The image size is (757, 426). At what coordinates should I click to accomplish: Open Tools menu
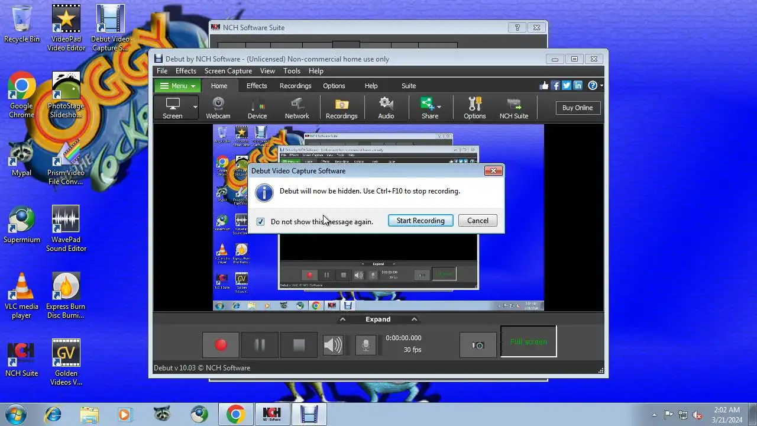click(x=292, y=71)
